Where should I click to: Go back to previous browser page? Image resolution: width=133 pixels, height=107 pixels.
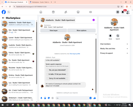point(2,7)
